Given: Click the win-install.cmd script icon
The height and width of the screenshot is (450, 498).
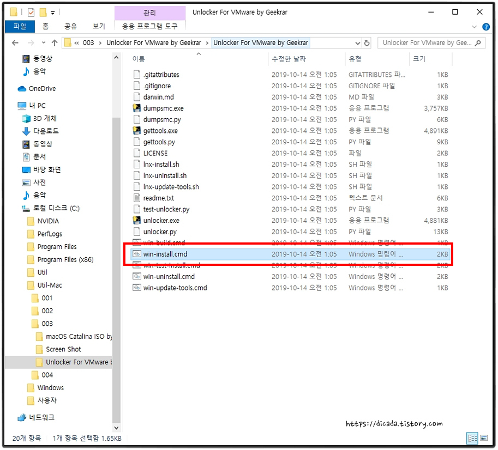Looking at the screenshot, I should point(136,254).
